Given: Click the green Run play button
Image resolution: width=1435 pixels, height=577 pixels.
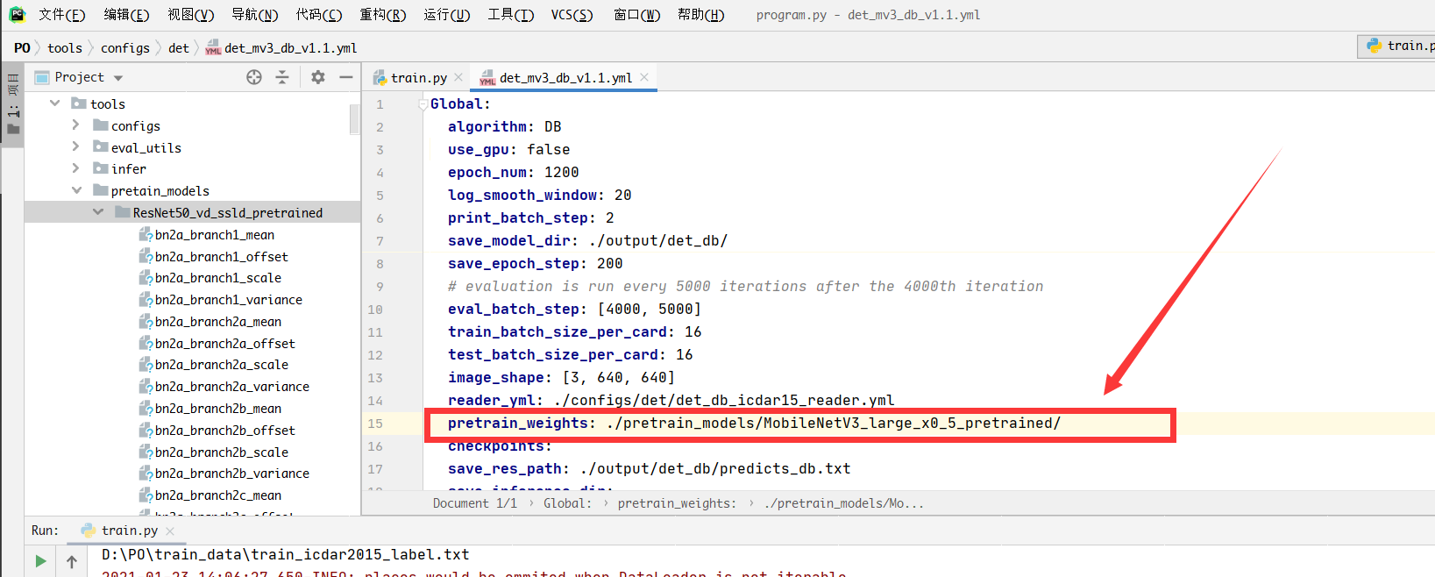Looking at the screenshot, I should [40, 560].
